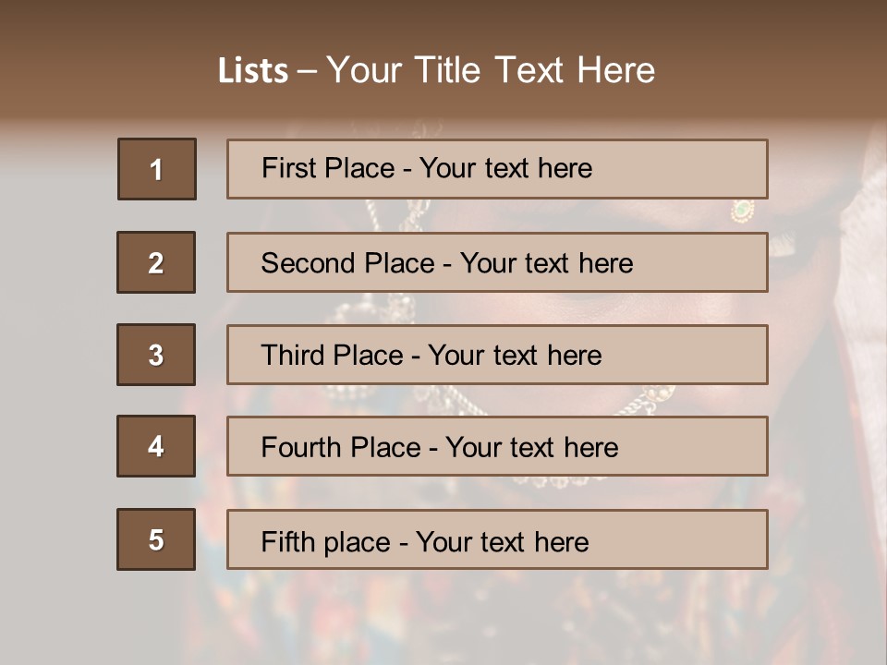Select the number 4 square
The width and height of the screenshot is (887, 665).
(156, 447)
